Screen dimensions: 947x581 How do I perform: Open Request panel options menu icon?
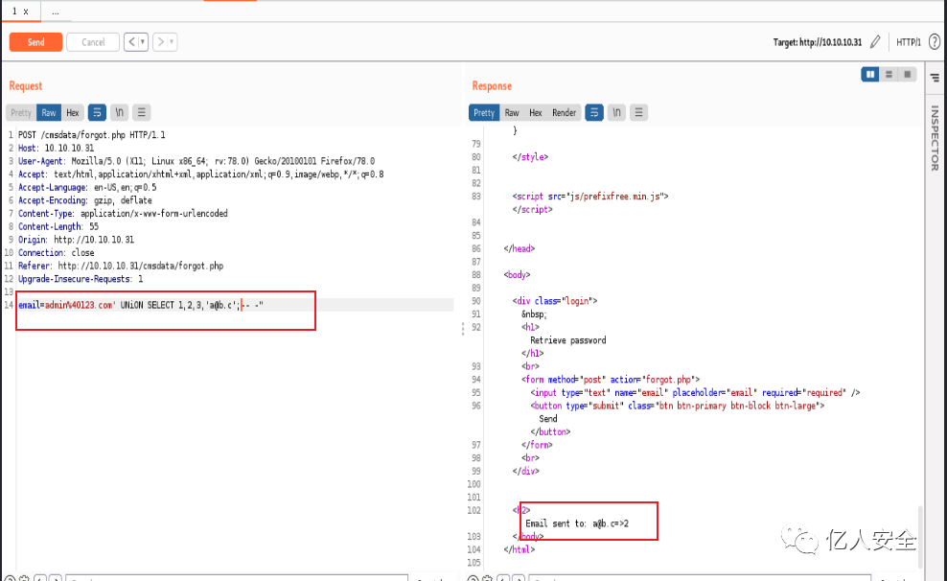click(x=141, y=112)
